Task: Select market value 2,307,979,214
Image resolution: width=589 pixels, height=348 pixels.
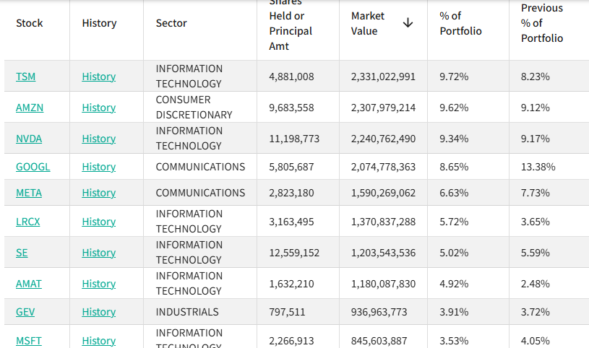Action: pyautogui.click(x=383, y=108)
